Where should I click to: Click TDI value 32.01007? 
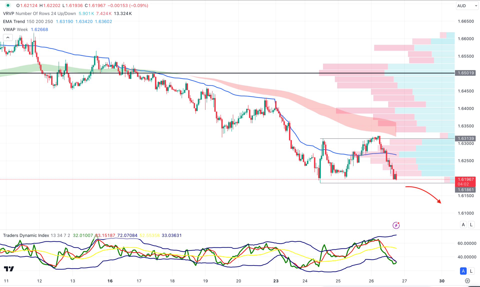point(83,235)
